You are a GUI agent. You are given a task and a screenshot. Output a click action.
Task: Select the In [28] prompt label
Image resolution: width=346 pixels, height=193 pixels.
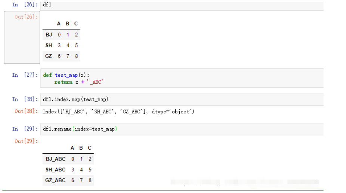25,99
